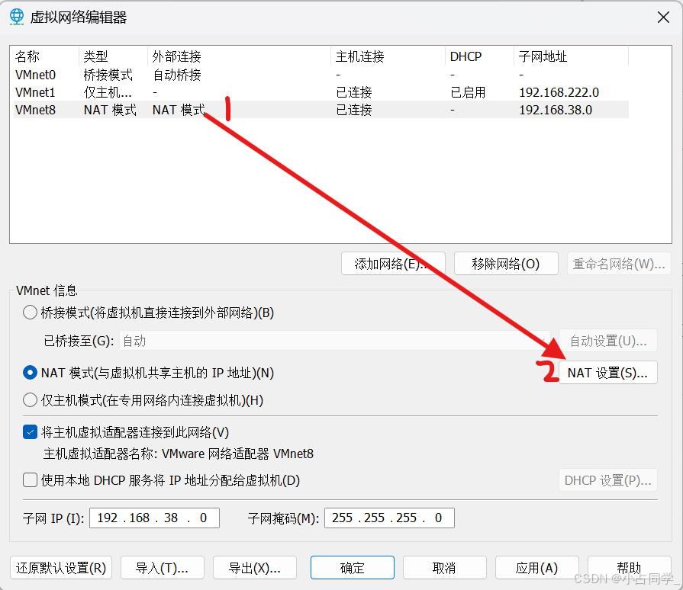683x590 pixels.
Task: Click 已连接 host cell in VMnet8 row
Action: (x=354, y=110)
